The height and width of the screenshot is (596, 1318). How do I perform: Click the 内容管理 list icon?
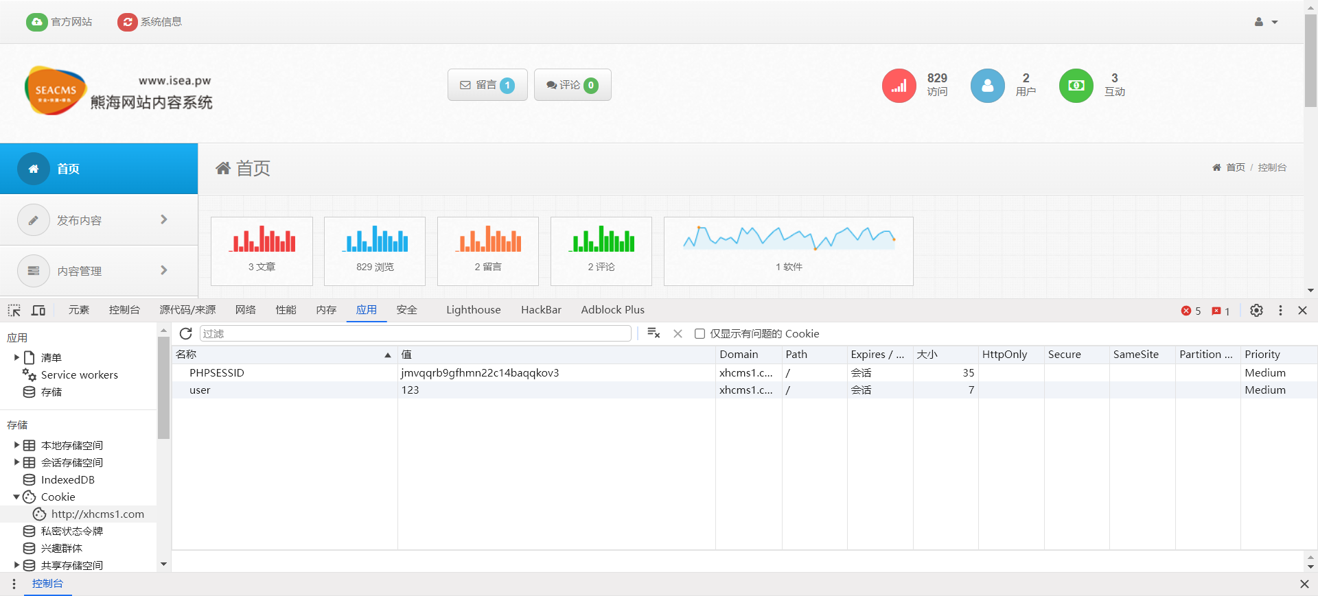pyautogui.click(x=34, y=271)
